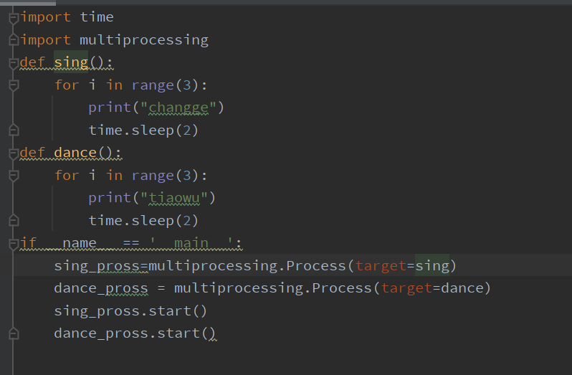Click the dance_pross variable in its assignment
This screenshot has height=375, width=572.
(100, 288)
